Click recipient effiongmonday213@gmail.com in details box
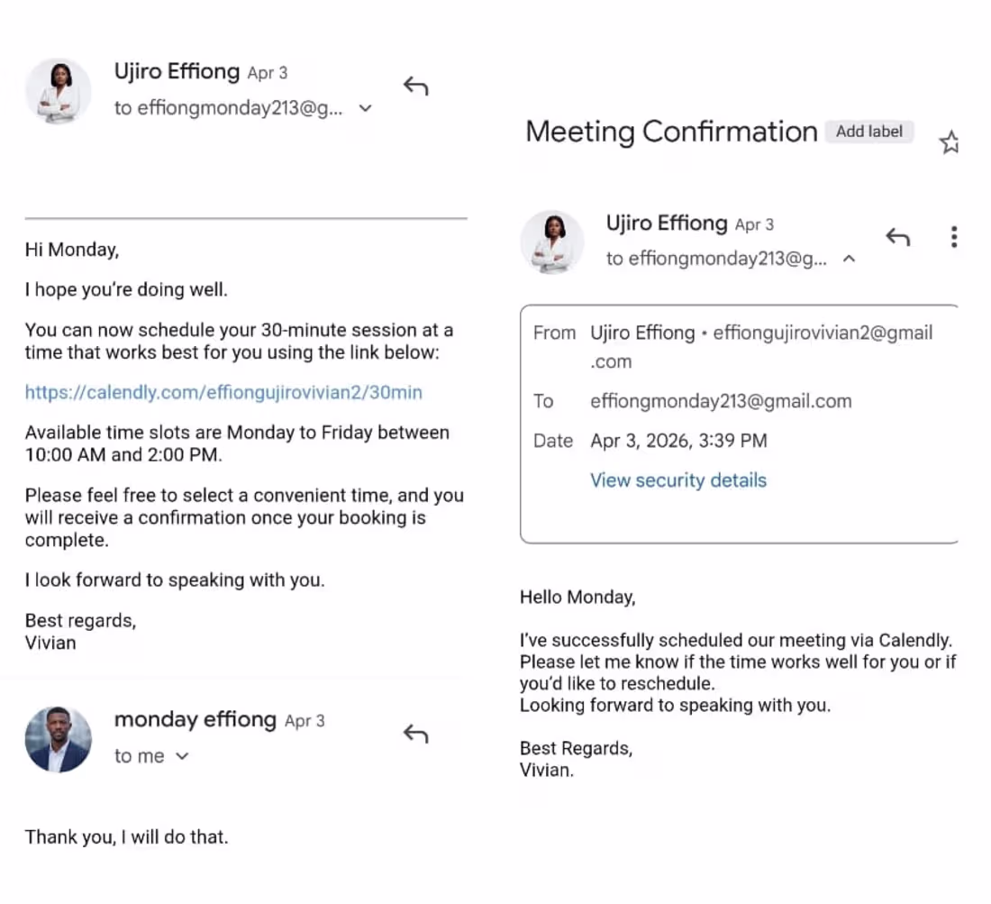The image size is (991, 904). 721,401
